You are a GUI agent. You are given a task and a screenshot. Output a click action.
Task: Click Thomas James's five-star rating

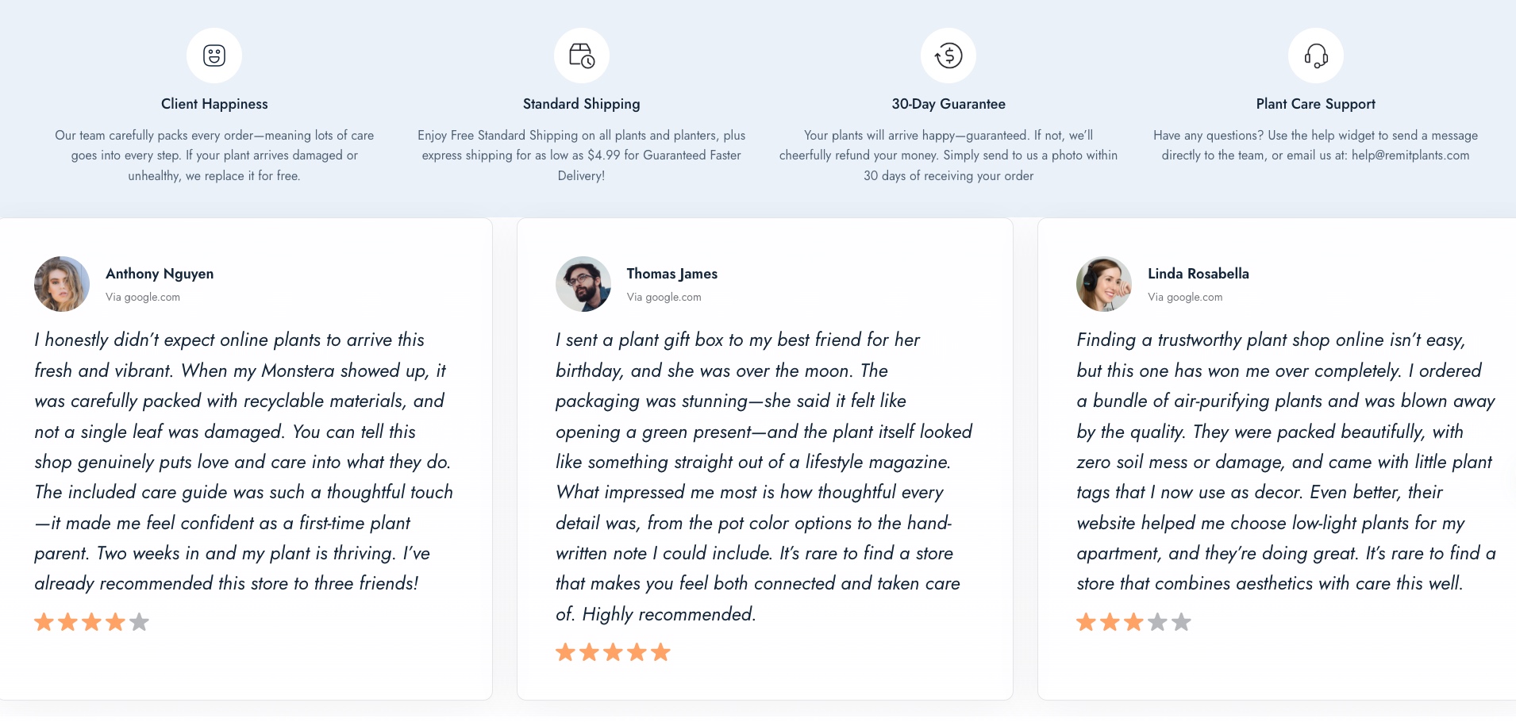(613, 652)
